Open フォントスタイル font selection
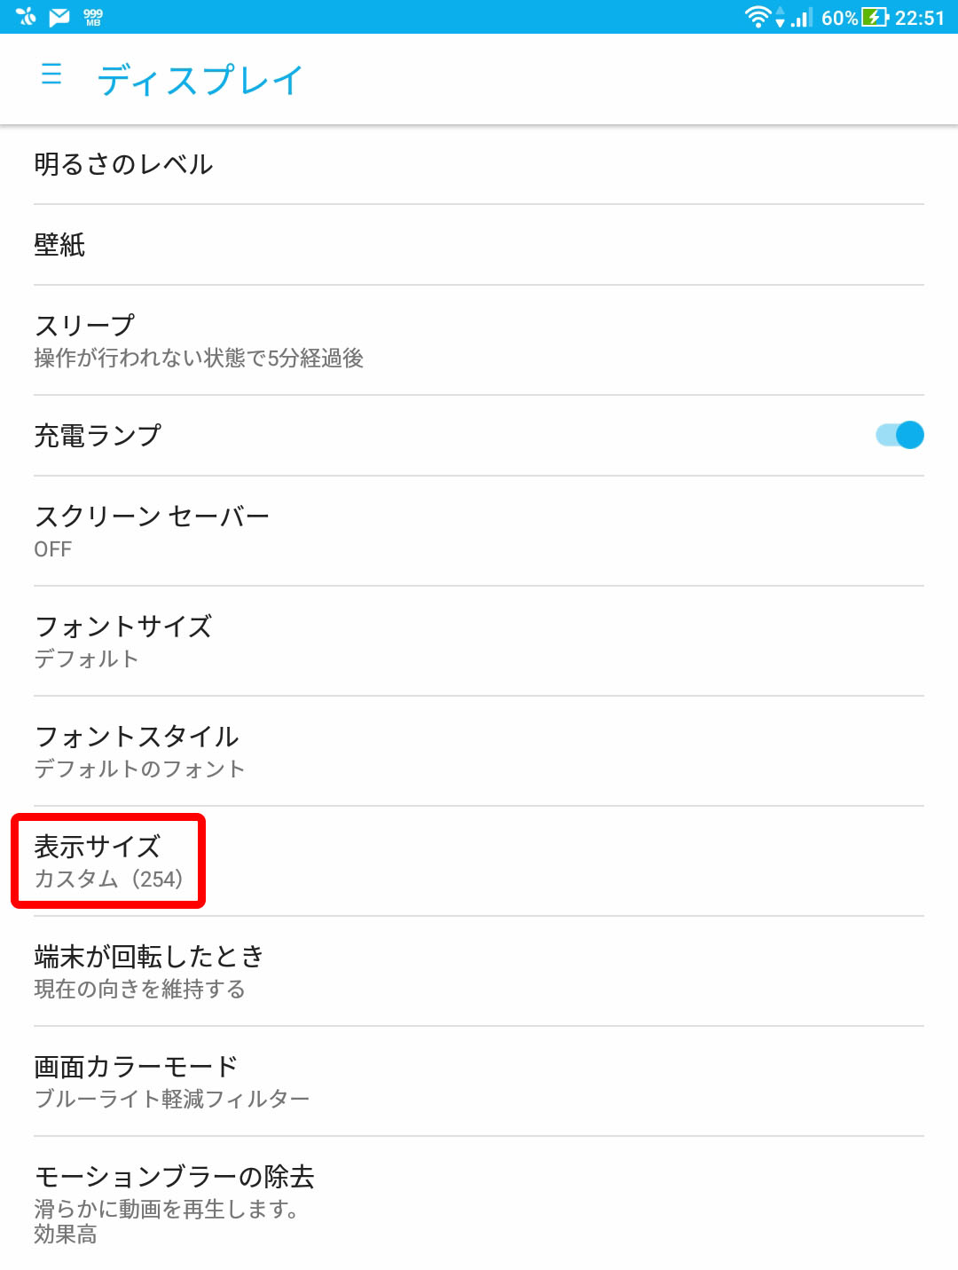The height and width of the screenshot is (1270, 958). [x=479, y=751]
